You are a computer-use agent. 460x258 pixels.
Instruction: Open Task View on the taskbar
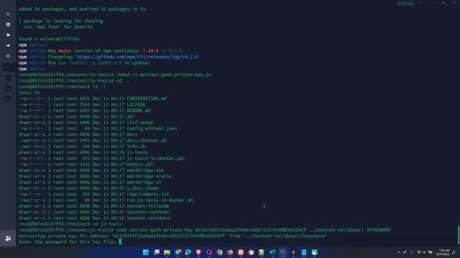[x=157, y=252]
